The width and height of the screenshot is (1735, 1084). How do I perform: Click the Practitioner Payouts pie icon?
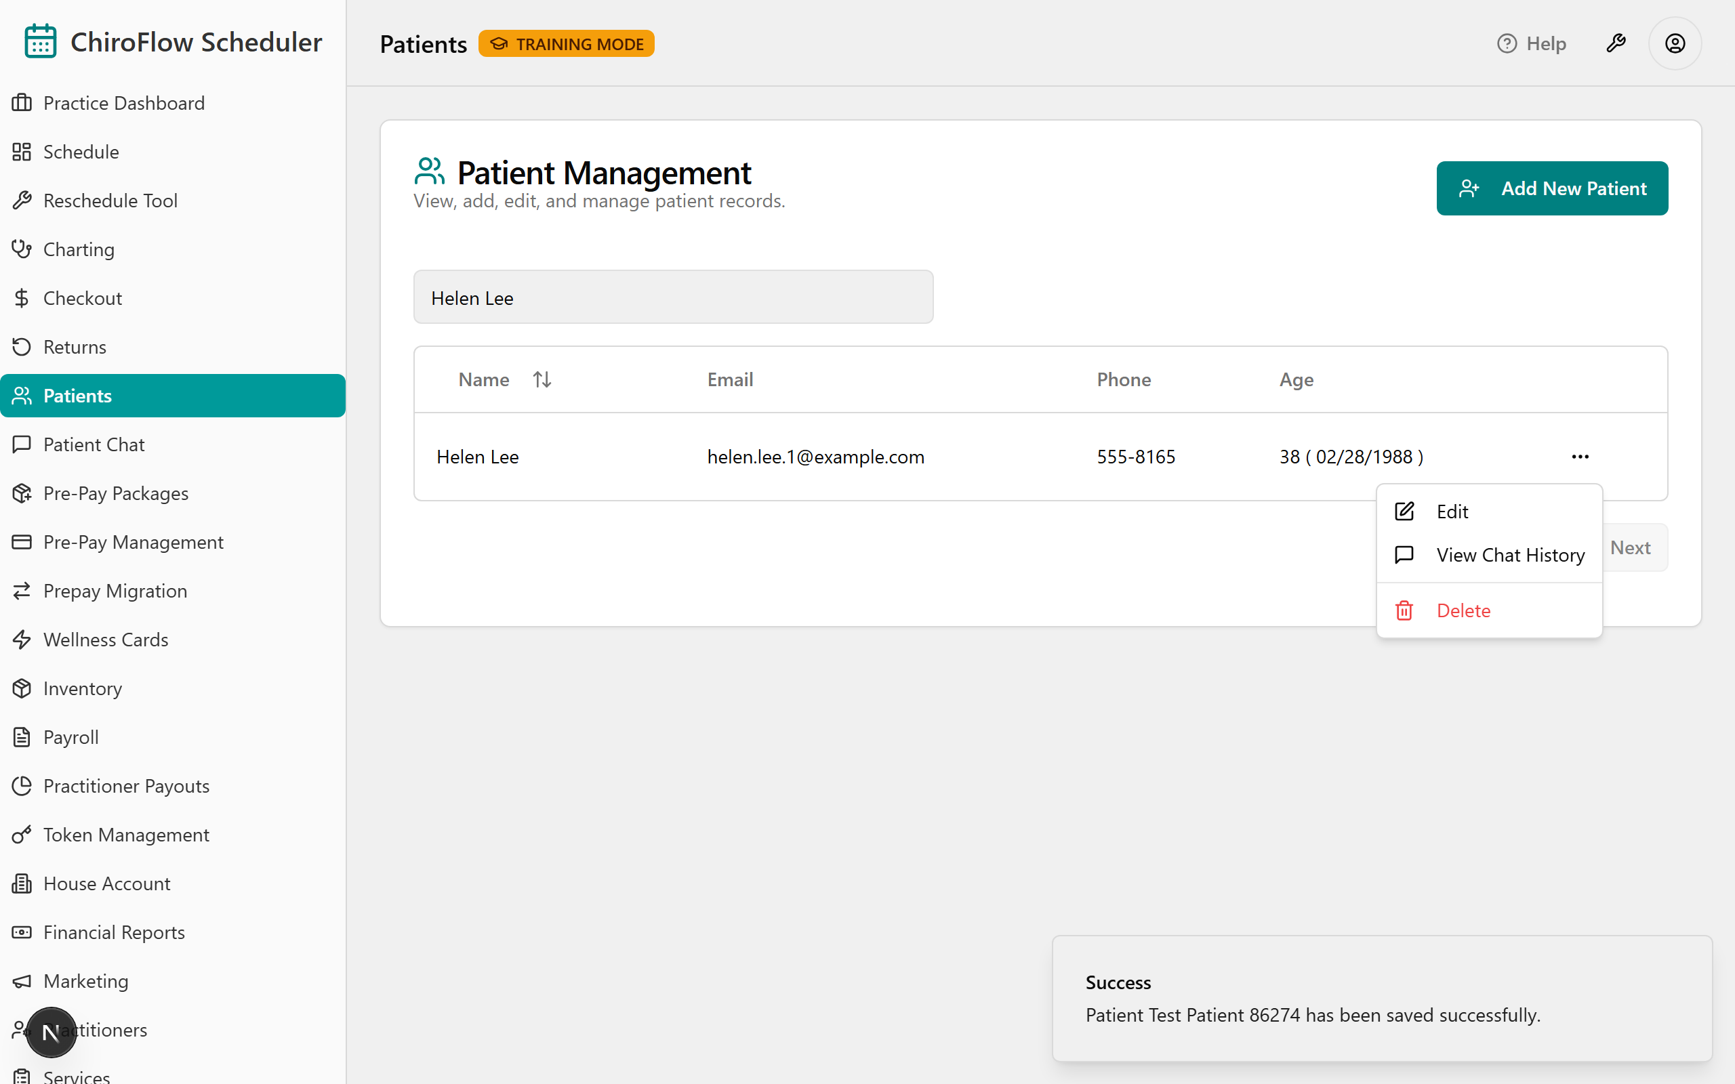coord(22,786)
